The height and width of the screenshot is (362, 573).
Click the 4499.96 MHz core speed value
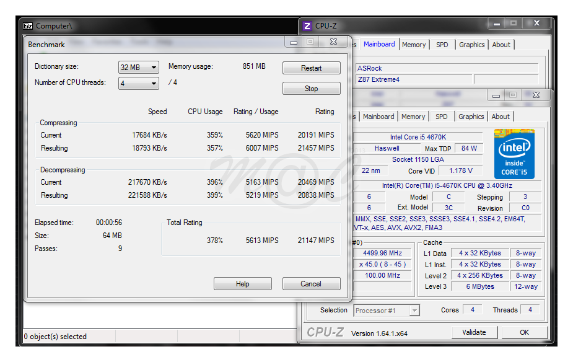pyautogui.click(x=382, y=253)
